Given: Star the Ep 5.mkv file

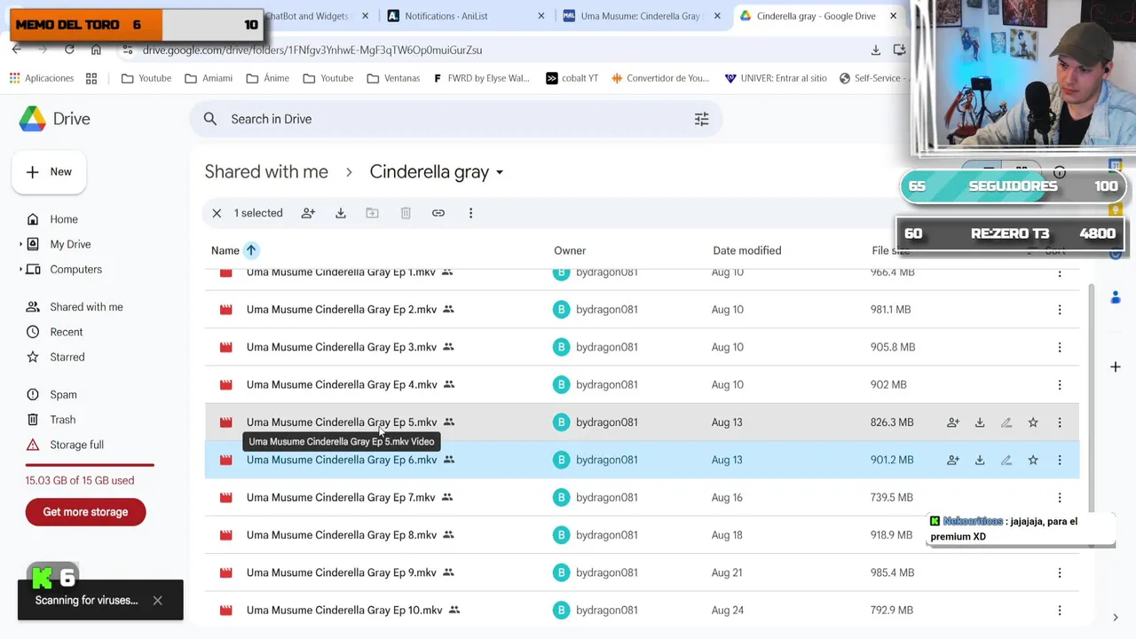Looking at the screenshot, I should [x=1033, y=422].
